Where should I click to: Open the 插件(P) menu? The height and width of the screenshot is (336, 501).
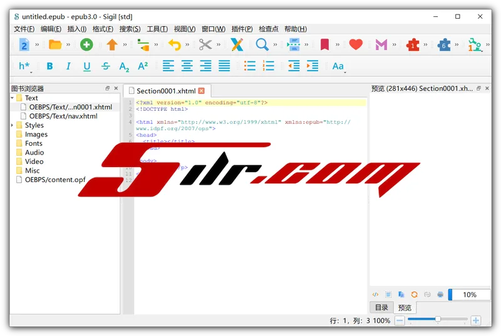242,29
